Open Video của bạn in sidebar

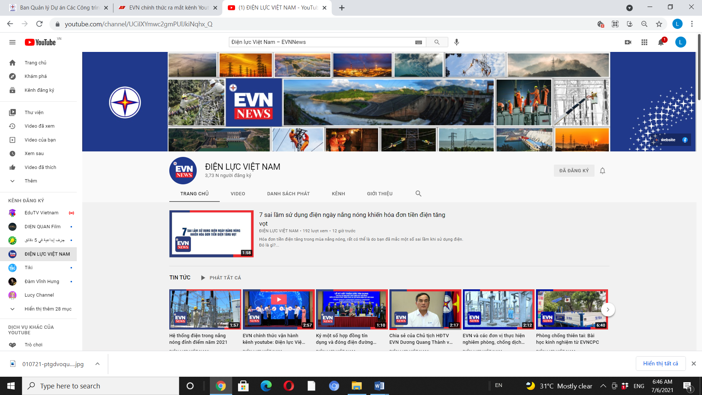click(38, 140)
